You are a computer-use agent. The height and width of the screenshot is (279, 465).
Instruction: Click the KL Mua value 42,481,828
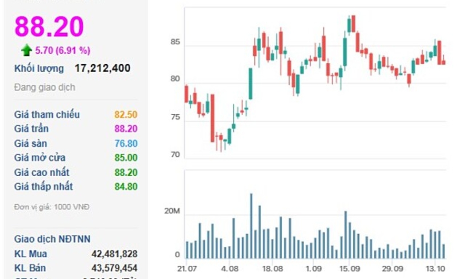click(x=114, y=254)
